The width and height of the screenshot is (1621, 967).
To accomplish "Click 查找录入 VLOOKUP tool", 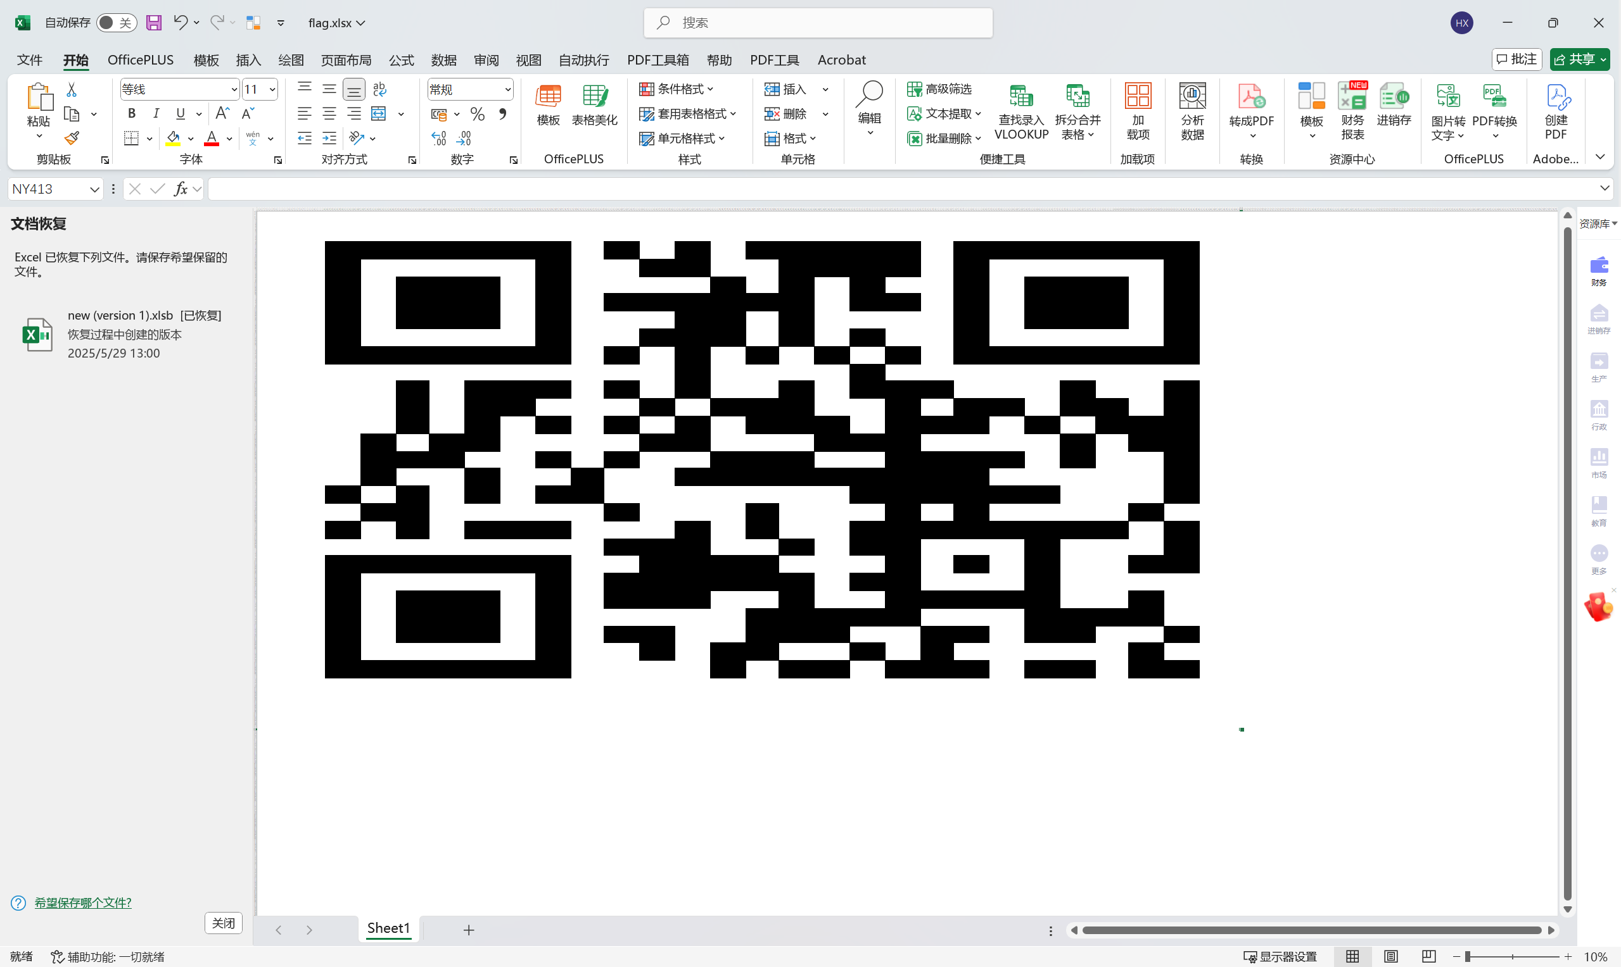I will click(1021, 111).
